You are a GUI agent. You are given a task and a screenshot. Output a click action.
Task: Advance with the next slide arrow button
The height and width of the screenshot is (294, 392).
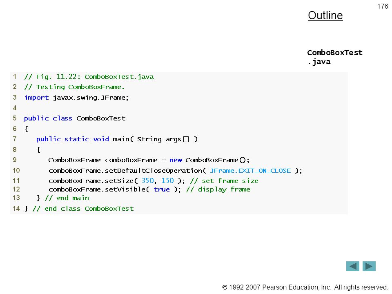click(369, 266)
